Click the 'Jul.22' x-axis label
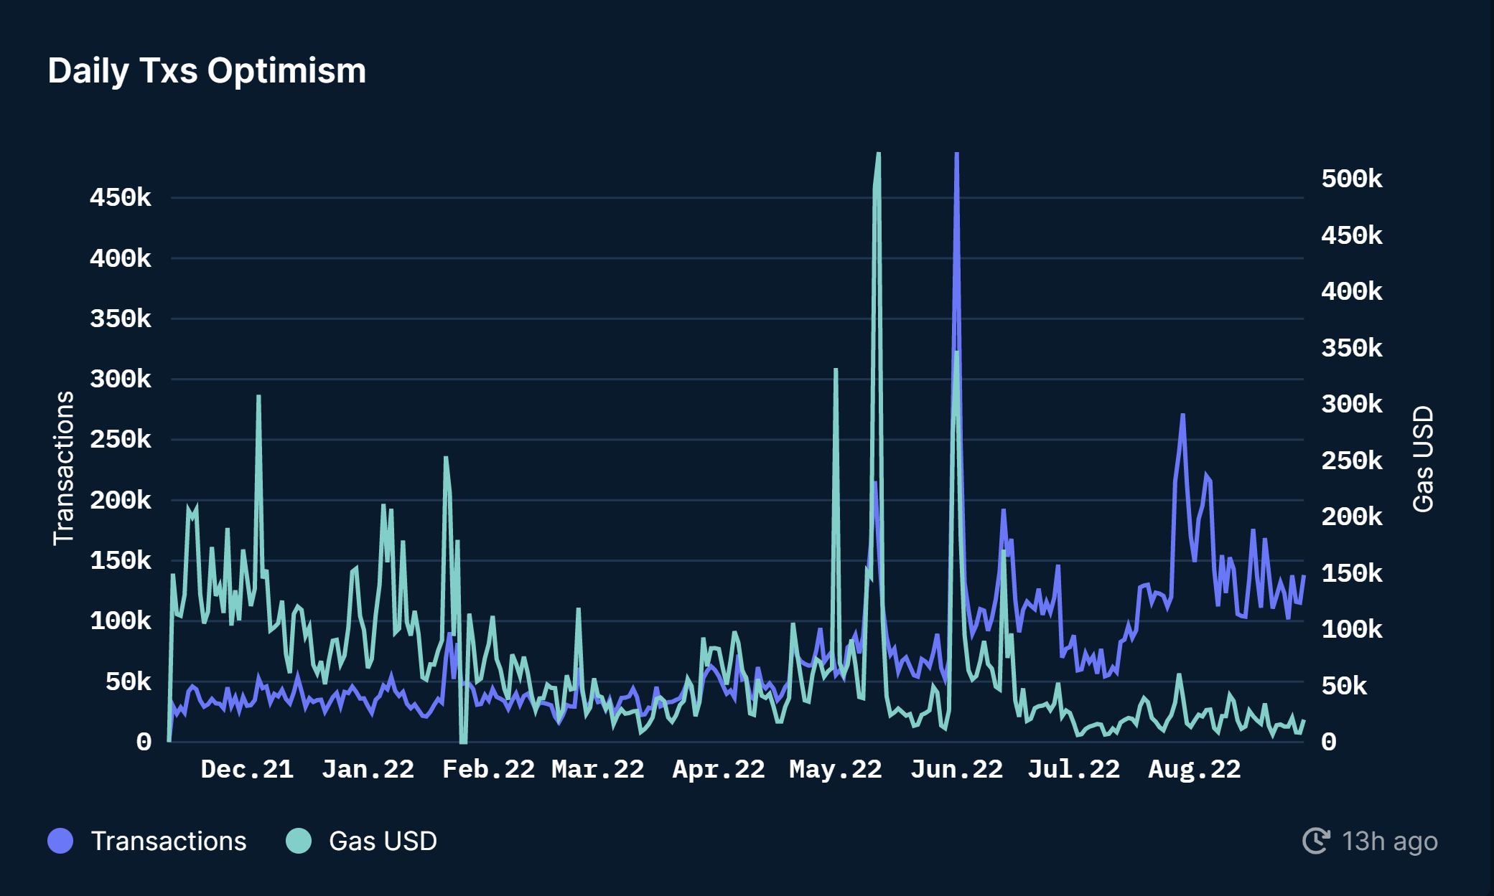Image resolution: width=1494 pixels, height=896 pixels. point(1073,769)
